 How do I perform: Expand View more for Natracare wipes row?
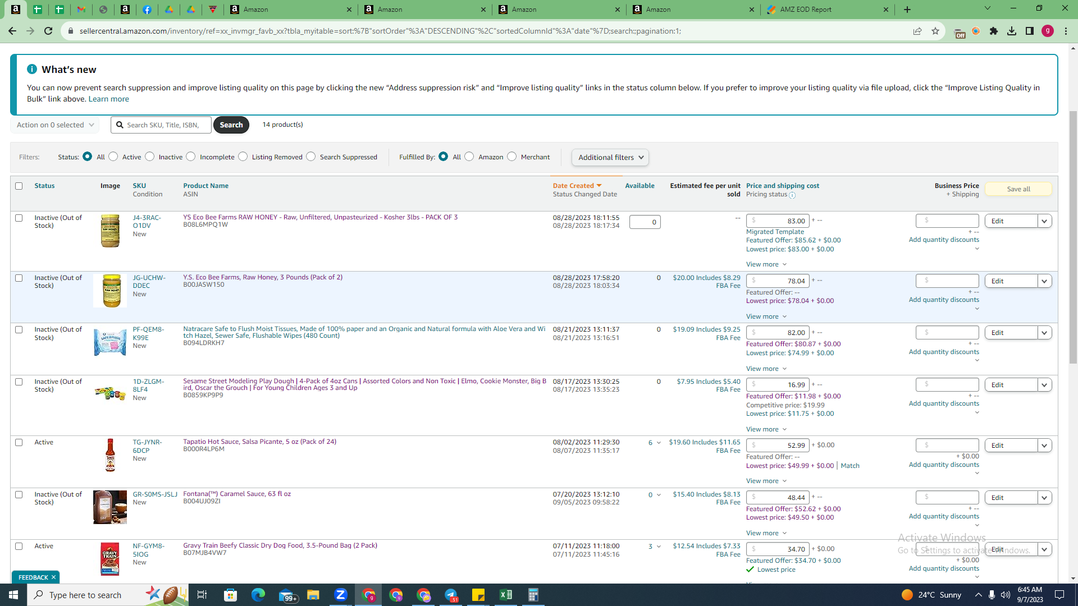click(766, 369)
